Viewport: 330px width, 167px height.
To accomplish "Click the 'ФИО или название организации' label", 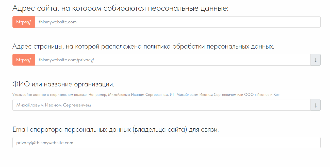I will click(x=63, y=84).
